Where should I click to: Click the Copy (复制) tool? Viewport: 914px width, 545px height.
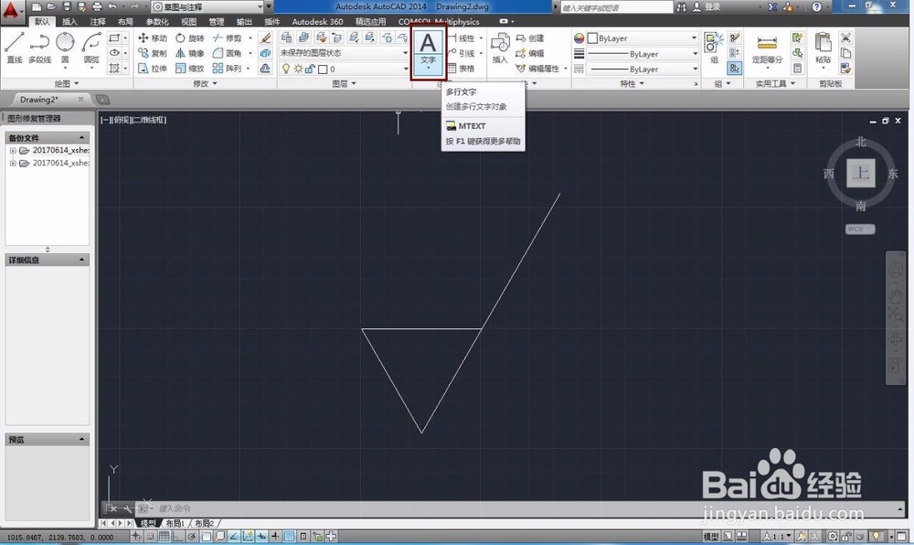point(153,53)
